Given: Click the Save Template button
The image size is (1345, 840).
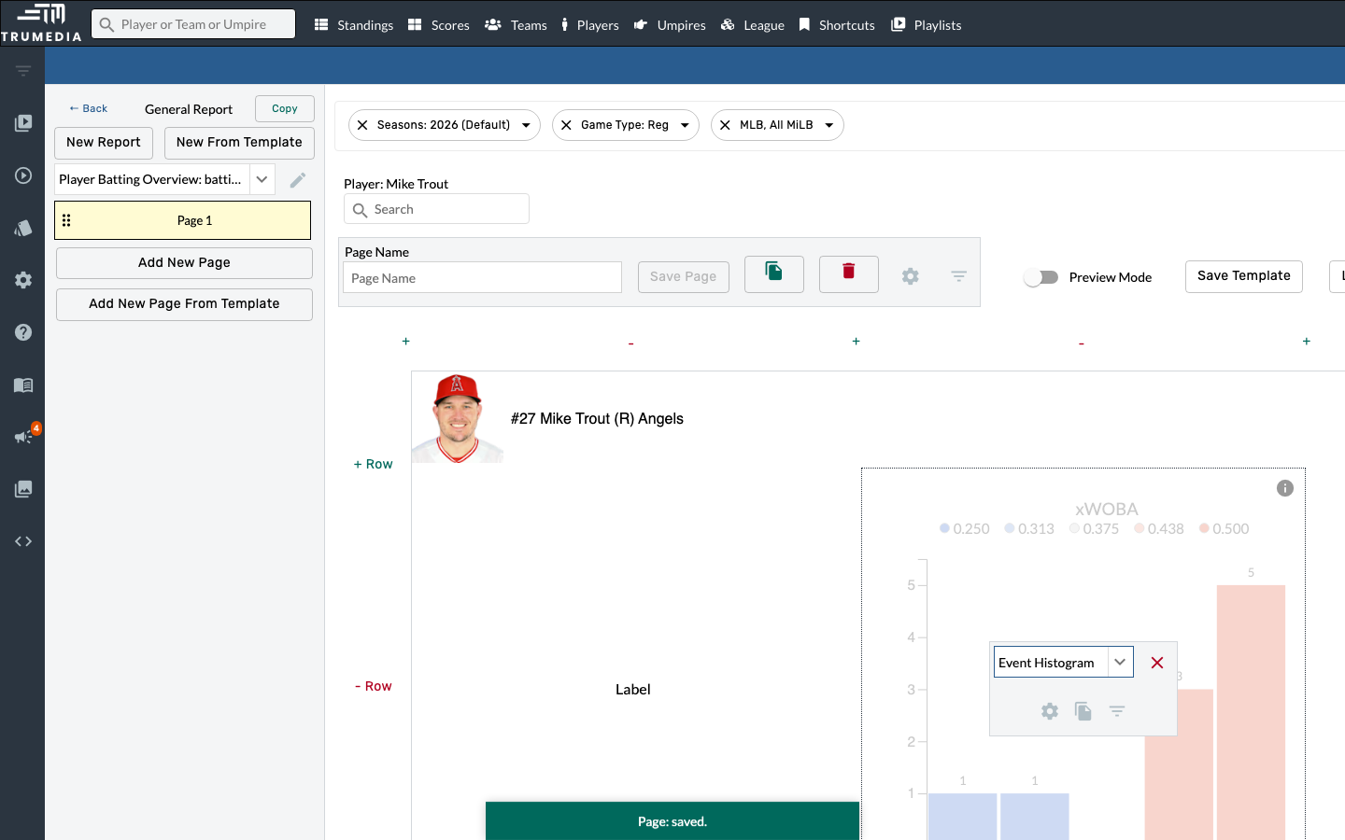Looking at the screenshot, I should tap(1244, 276).
